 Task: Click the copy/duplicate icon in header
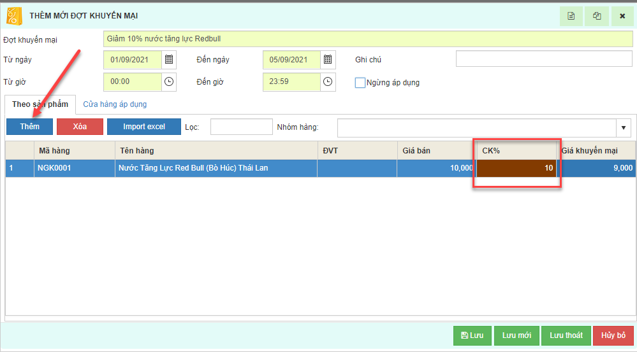pos(597,16)
